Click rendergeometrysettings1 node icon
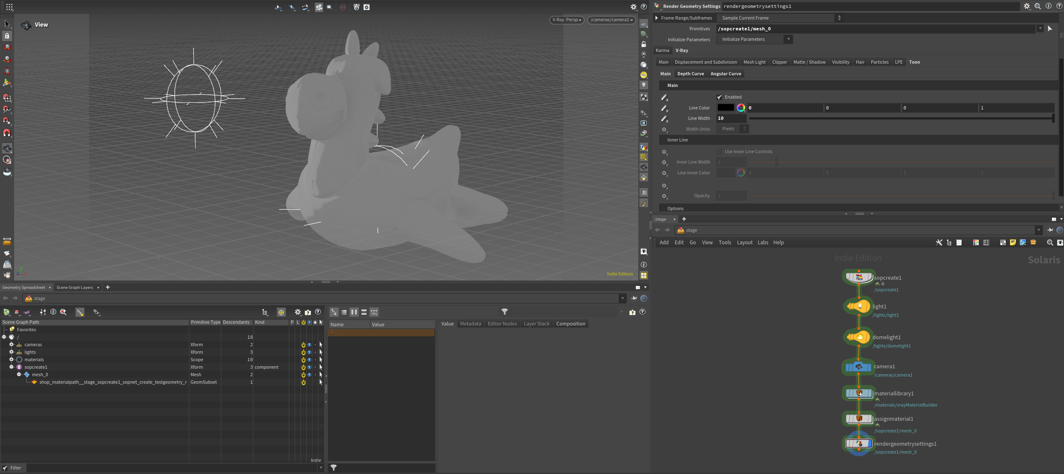 pos(859,444)
